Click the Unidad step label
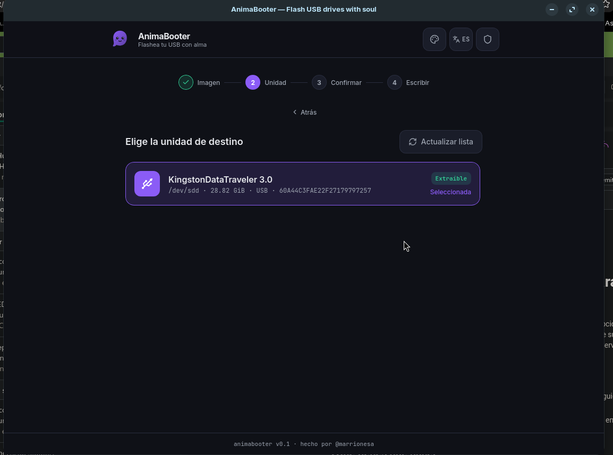 (275, 82)
